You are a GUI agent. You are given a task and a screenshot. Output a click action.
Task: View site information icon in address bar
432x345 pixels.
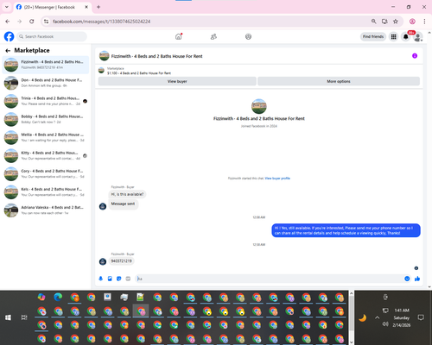(46, 22)
